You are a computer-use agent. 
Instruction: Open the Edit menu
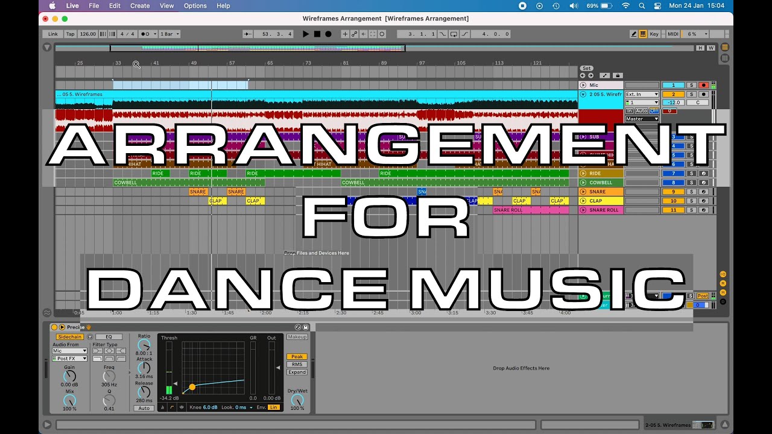[x=115, y=6]
